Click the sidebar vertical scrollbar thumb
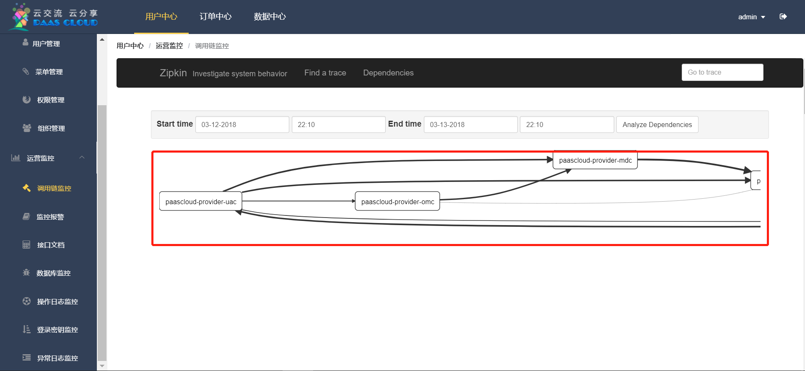 (102, 233)
